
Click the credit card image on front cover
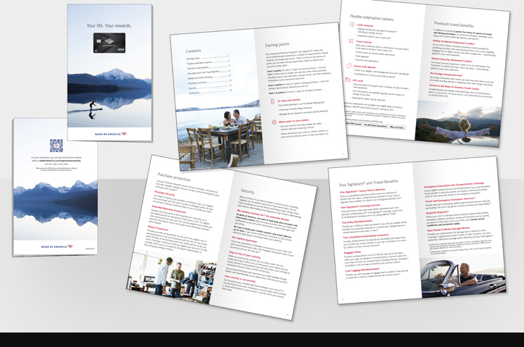click(109, 43)
